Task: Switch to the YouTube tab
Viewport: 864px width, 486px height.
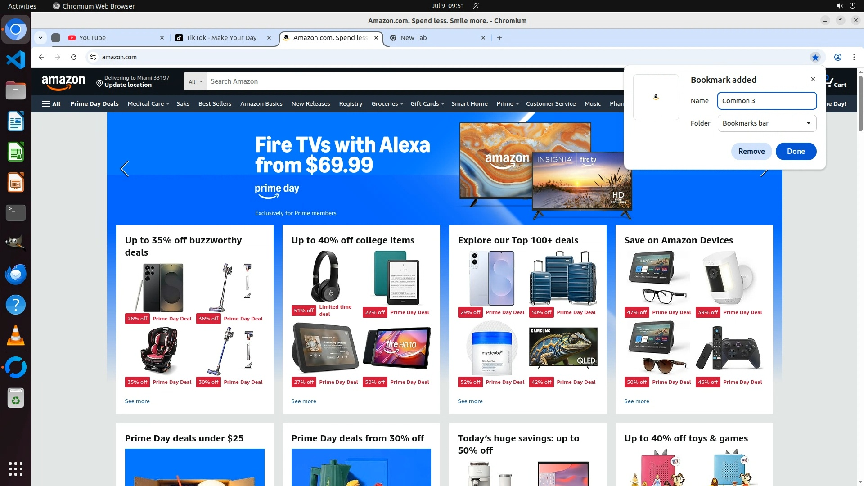Action: [x=116, y=38]
